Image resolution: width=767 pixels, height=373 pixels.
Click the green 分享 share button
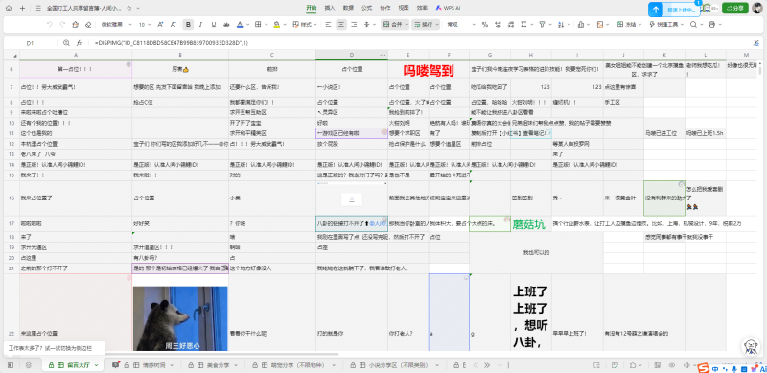tap(735, 9)
